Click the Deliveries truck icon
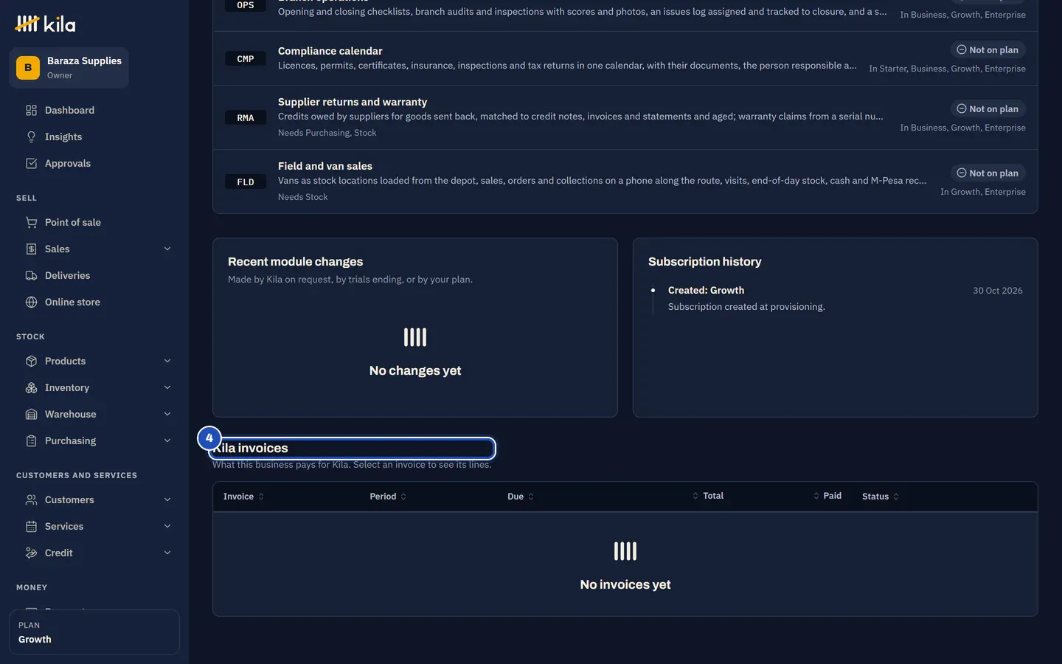 click(31, 276)
